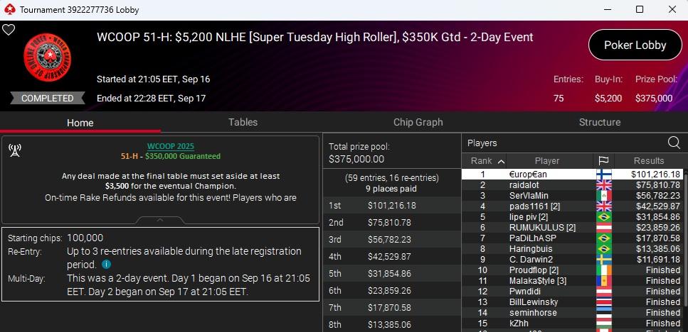Open the Poker Lobby
688x332 pixels.
tap(635, 45)
